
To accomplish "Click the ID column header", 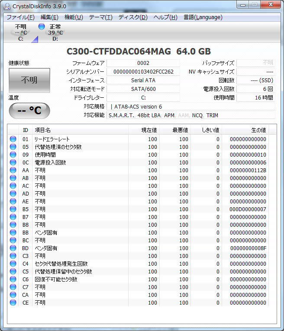I will coord(26,130).
